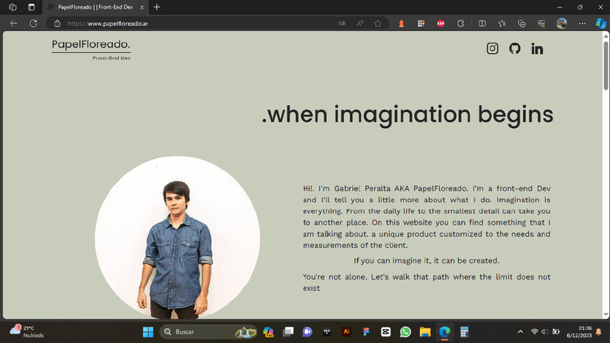Click the scrollbar up arrow
This screenshot has height=343, width=610.
[x=606, y=36]
